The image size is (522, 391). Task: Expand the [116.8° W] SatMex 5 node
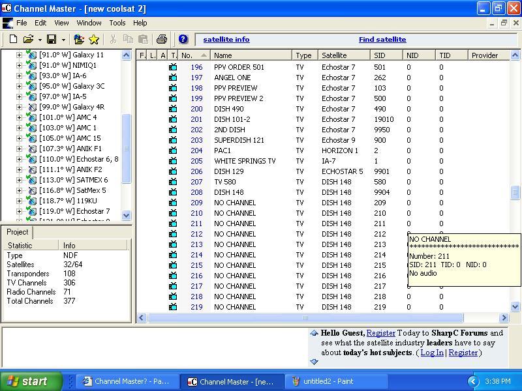[19, 190]
